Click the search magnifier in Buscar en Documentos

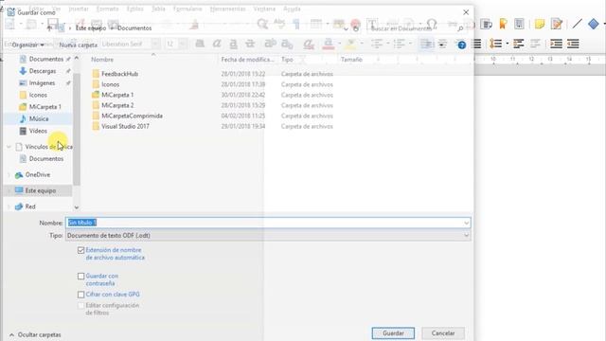(460, 28)
